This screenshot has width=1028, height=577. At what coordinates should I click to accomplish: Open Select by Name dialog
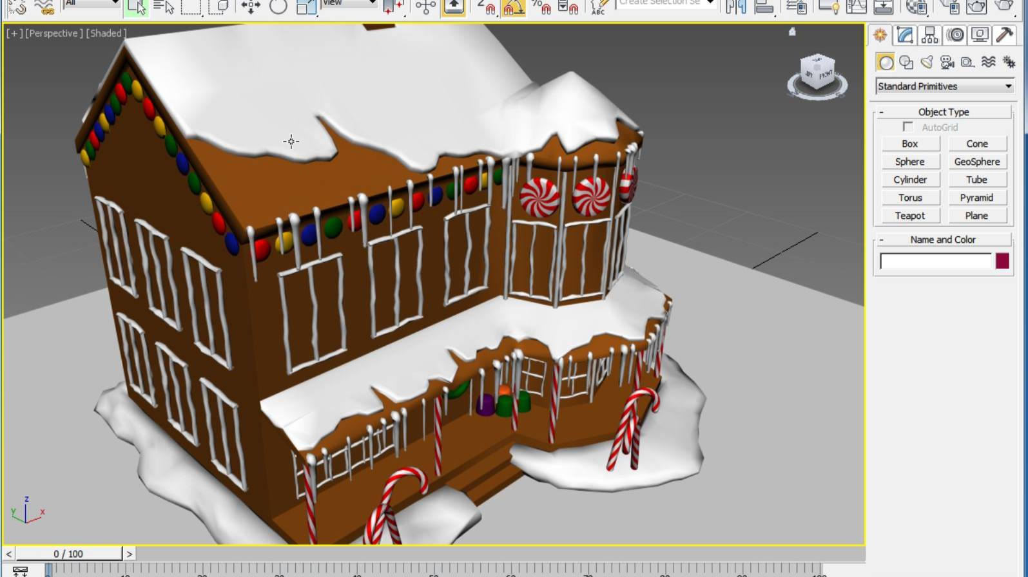164,6
